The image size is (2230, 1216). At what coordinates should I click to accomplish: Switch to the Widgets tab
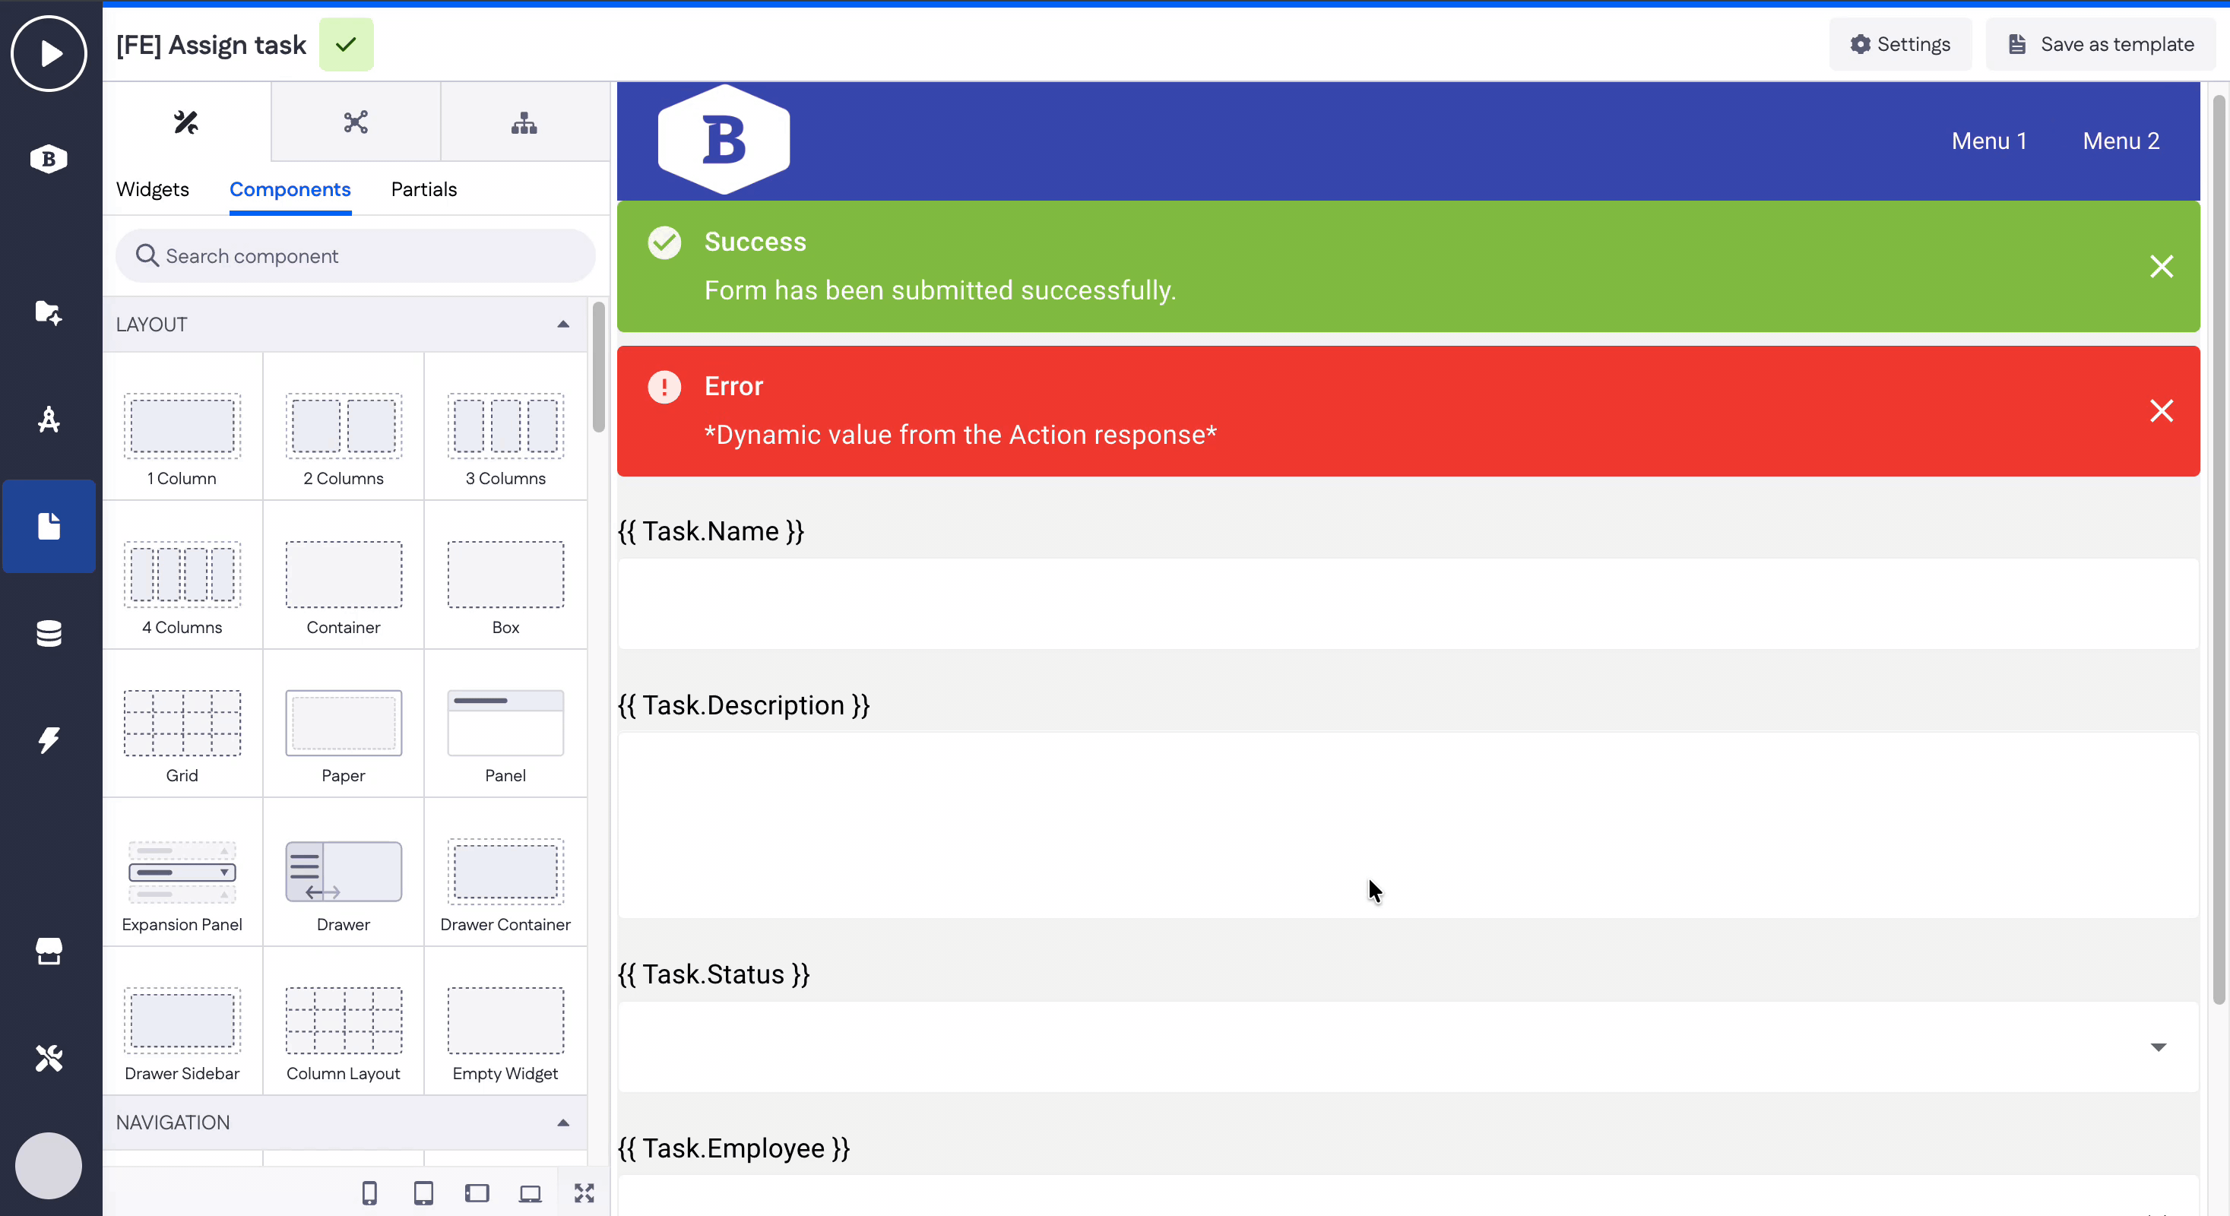pyautogui.click(x=152, y=189)
